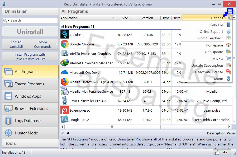This screenshot has width=238, height=157.
Task: Expand the Tools section header
Action: pyautogui.click(x=30, y=143)
